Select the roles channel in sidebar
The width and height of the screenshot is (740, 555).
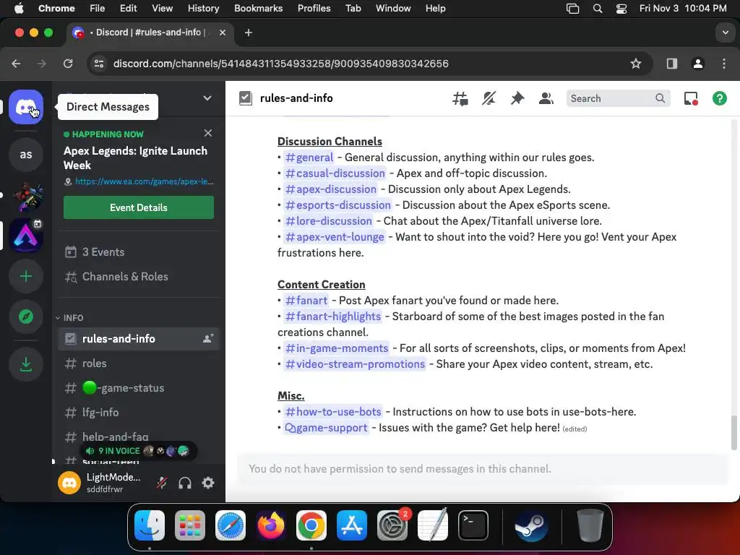(139, 363)
